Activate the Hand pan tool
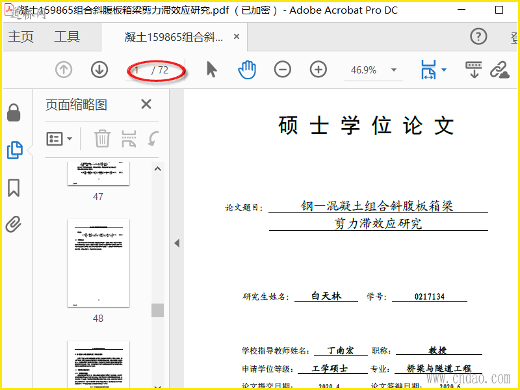520x390 pixels. click(x=247, y=70)
